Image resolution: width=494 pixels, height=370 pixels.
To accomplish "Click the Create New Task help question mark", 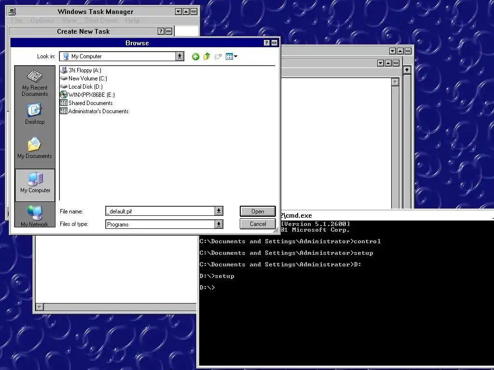I will (161, 31).
